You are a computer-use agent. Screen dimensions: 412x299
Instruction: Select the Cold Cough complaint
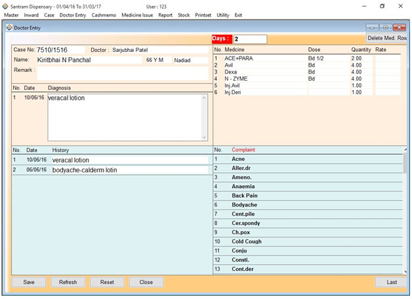(247, 241)
